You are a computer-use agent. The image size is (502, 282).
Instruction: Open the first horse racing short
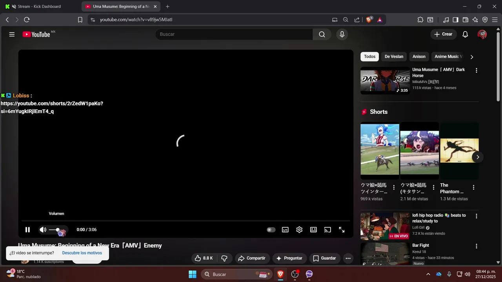click(x=380, y=151)
